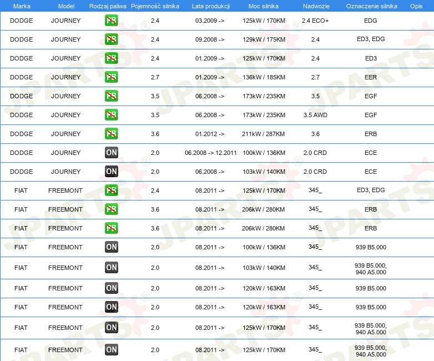
Task: Click the ON diesel icon in 06.2008 -> 12.2011 row
Action: 111,152
